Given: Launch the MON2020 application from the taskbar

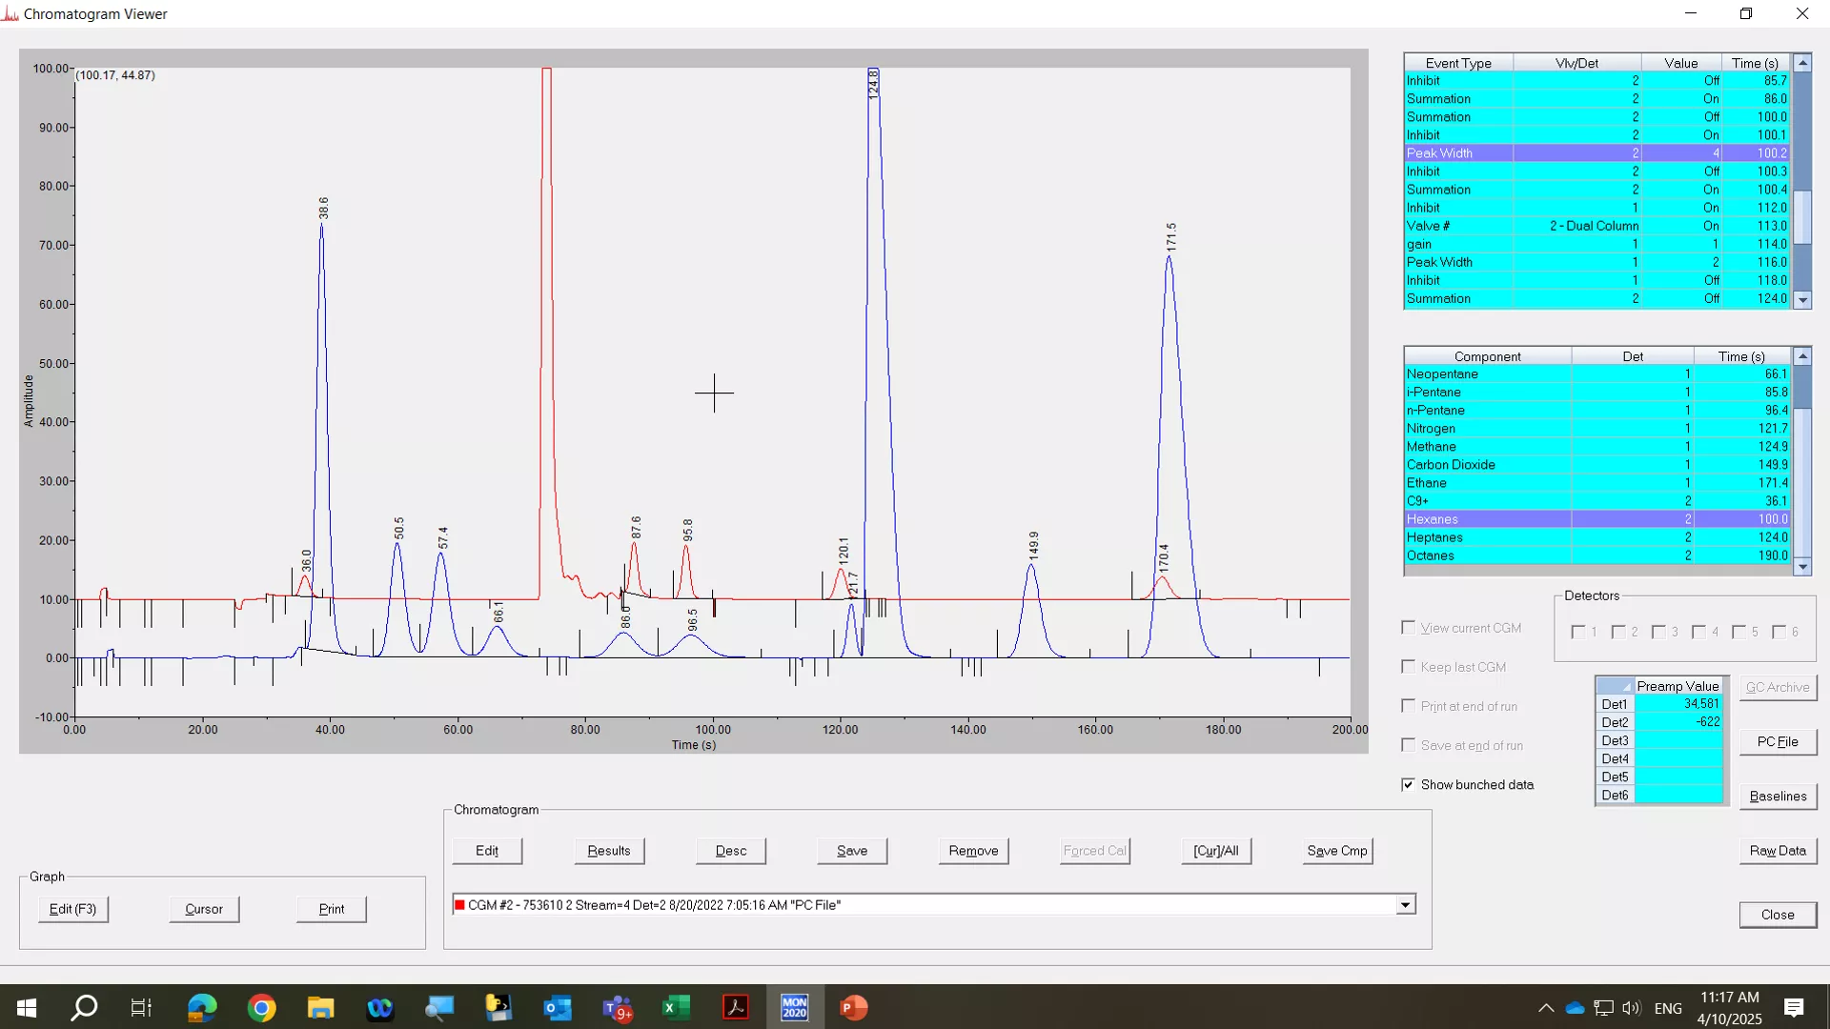Looking at the screenshot, I should tap(795, 1007).
